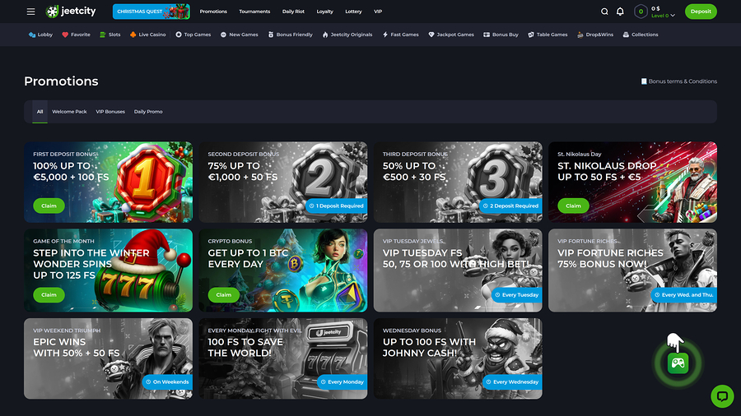
Task: Click the Every Tuesday badge
Action: [516, 295]
